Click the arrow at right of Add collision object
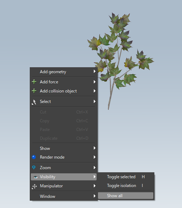The width and height of the screenshot is (182, 208). (94, 91)
